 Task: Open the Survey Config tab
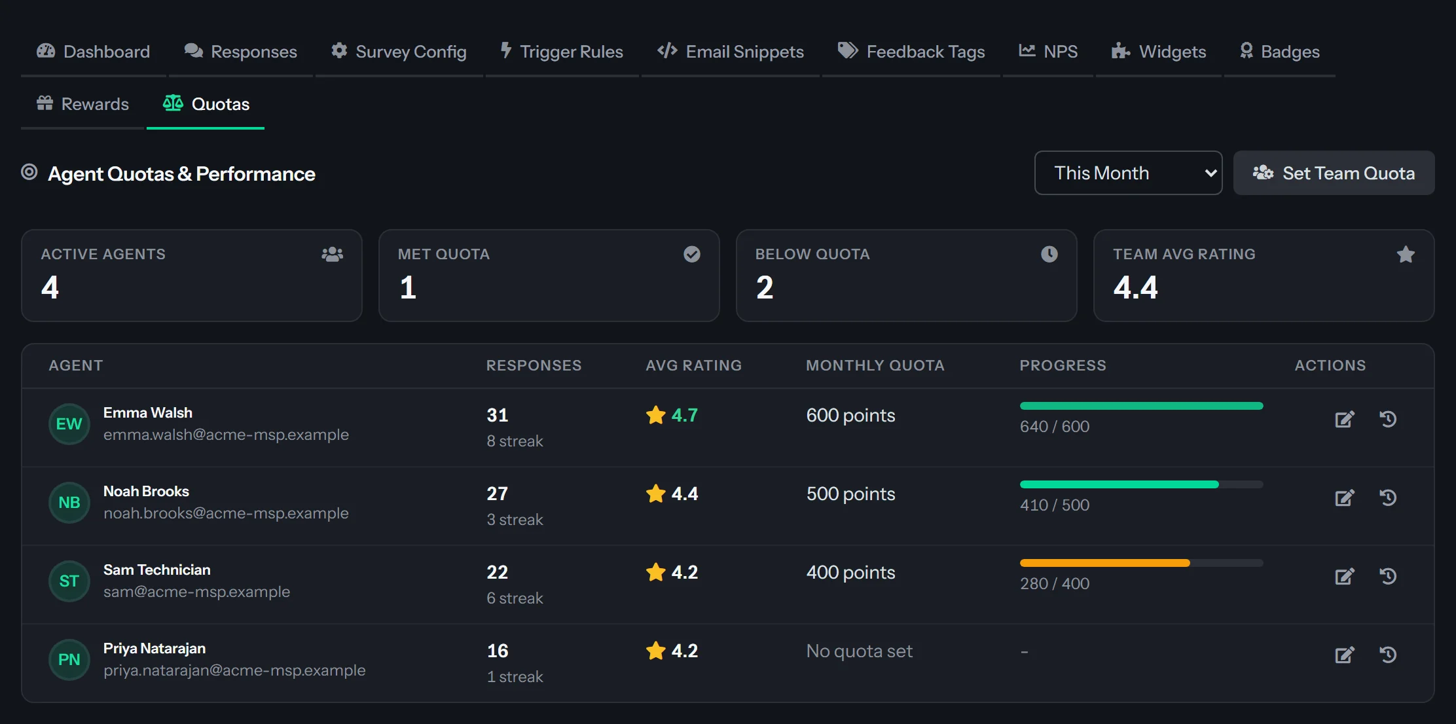pos(399,52)
